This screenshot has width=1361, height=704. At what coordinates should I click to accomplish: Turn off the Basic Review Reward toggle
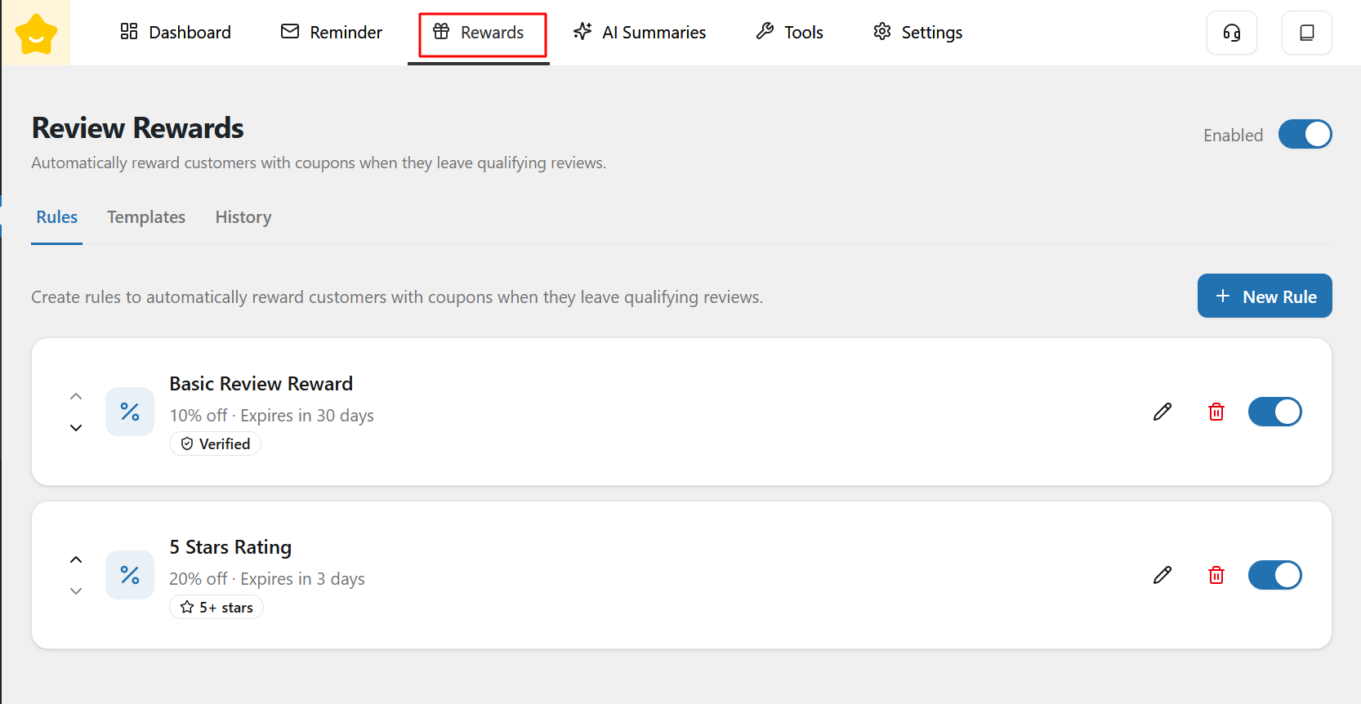point(1274,412)
